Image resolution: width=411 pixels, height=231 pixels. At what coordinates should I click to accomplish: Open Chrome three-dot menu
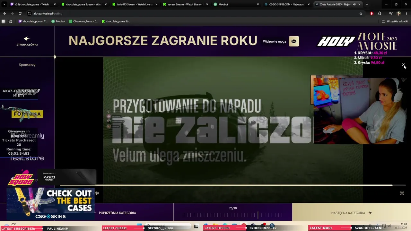coord(407,13)
